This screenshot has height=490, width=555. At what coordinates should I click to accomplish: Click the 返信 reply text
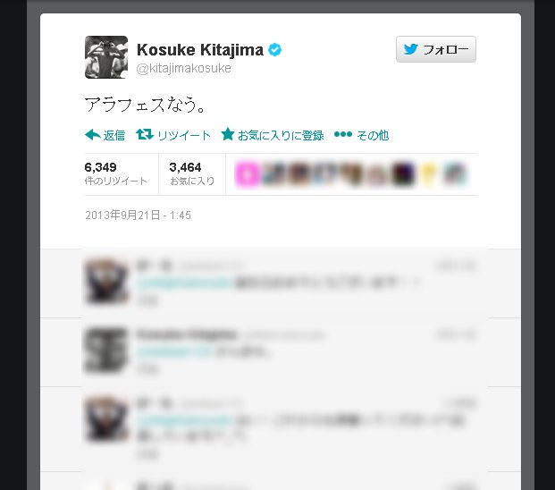(x=114, y=135)
